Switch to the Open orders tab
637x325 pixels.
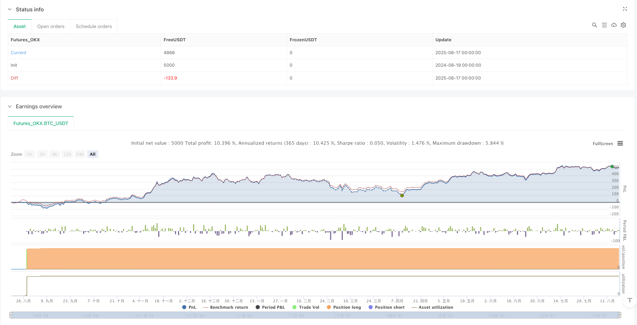coord(51,27)
